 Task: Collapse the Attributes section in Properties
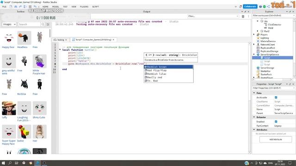coord(254,130)
